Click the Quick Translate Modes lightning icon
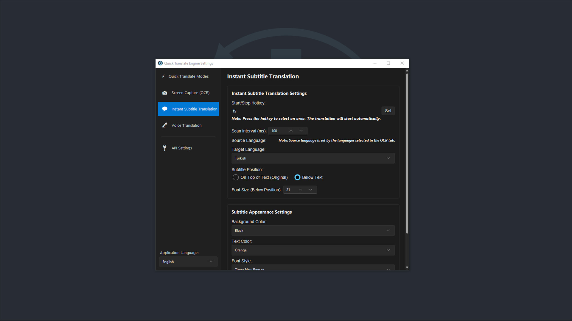Screen dimensions: 572x321 tap(163, 76)
